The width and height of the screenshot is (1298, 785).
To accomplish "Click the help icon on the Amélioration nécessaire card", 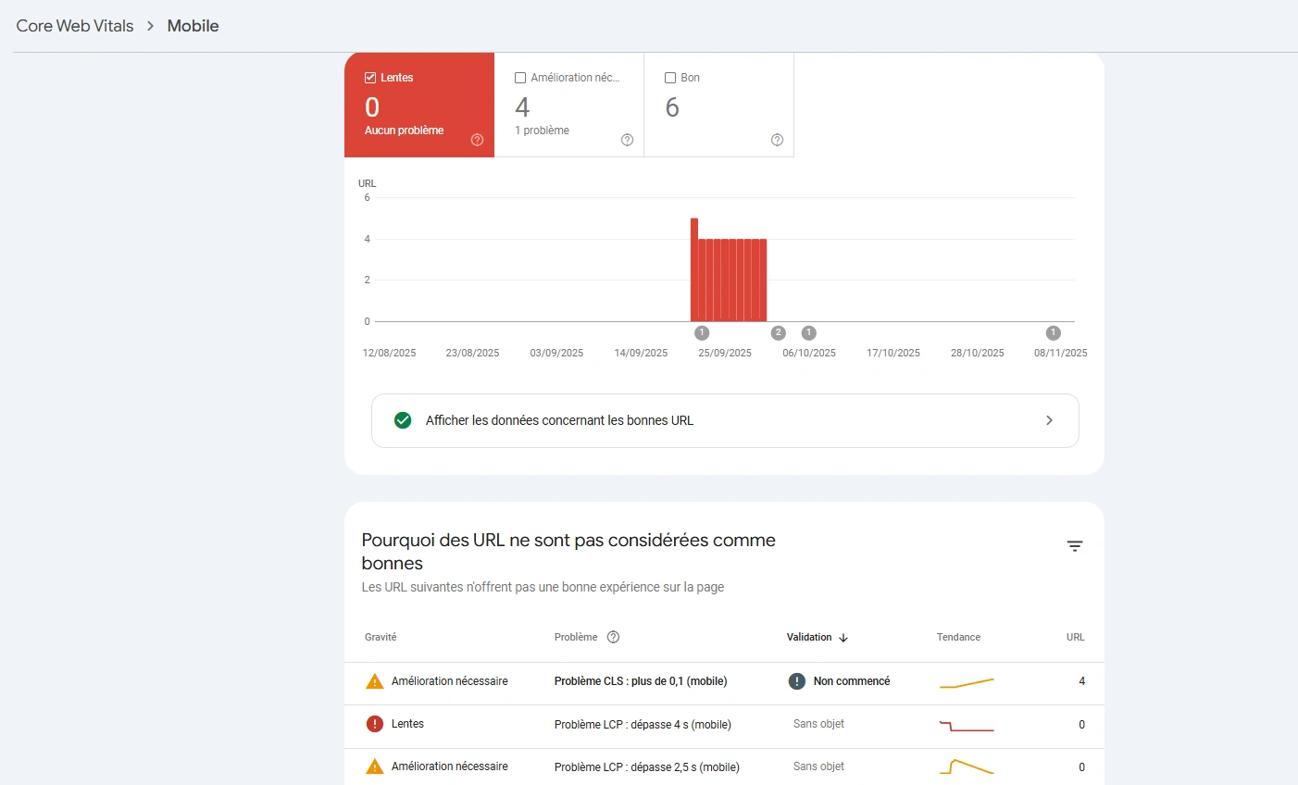I will click(x=627, y=139).
